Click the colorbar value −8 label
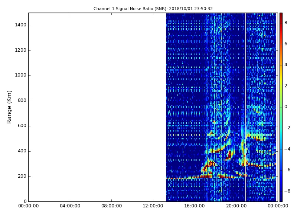 click(287, 191)
